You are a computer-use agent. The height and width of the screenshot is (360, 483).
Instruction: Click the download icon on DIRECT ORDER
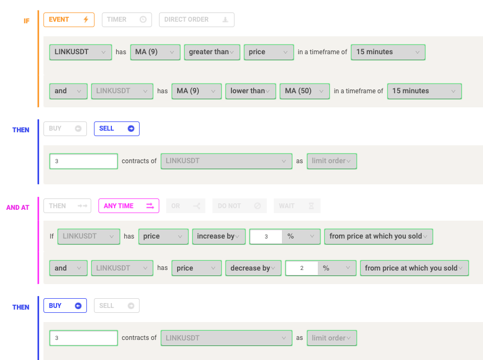[x=225, y=20]
